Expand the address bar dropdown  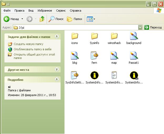point(140,27)
